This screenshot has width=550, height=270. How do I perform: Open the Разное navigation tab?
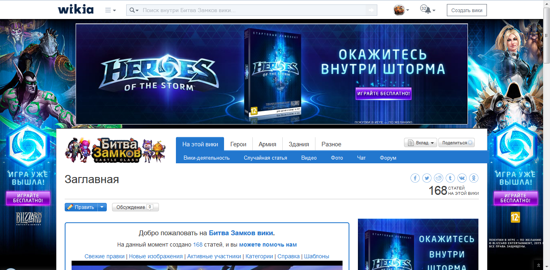click(x=331, y=144)
